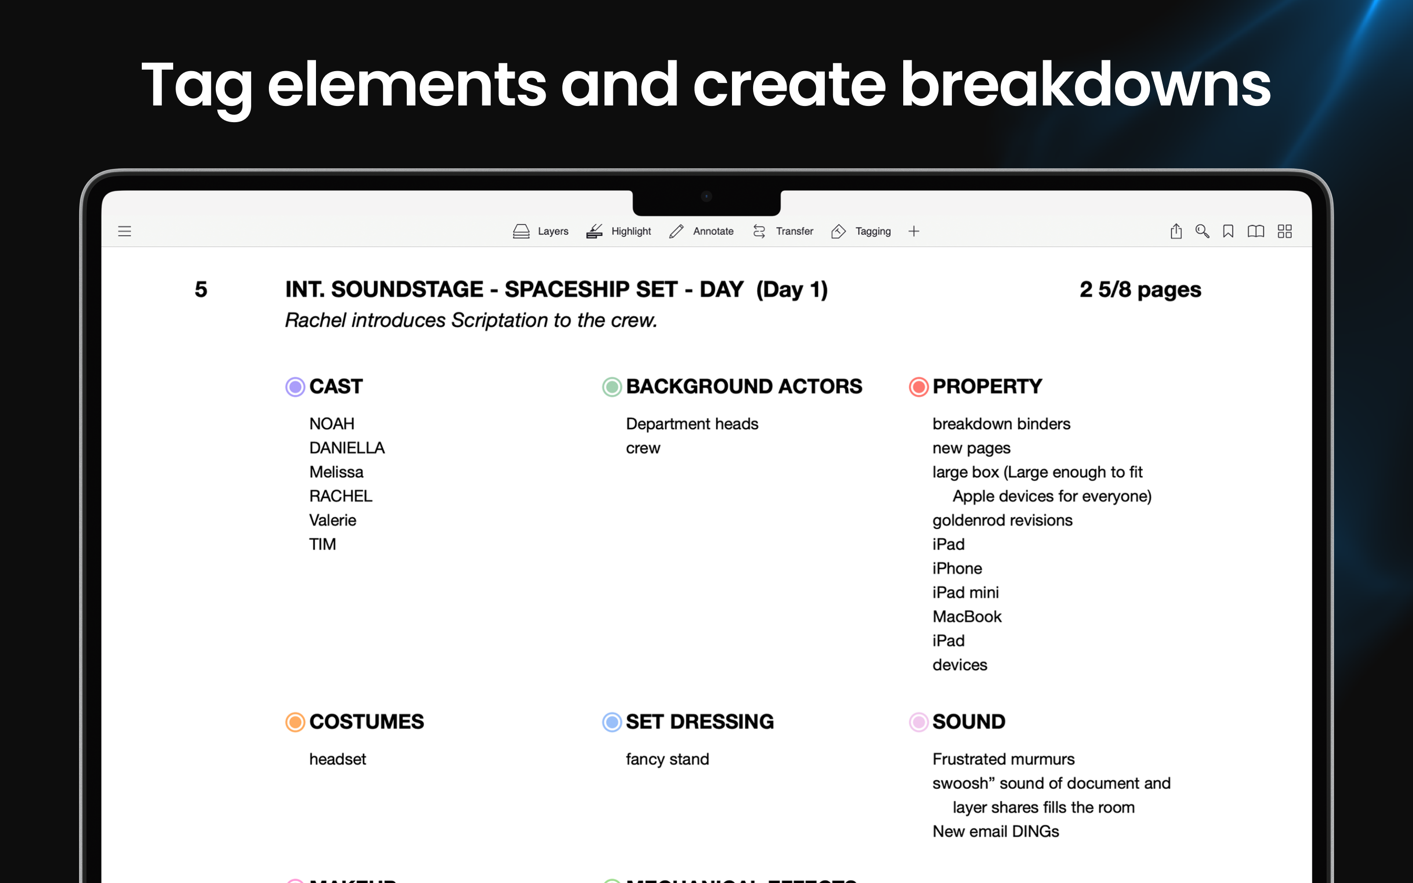1413x883 pixels.
Task: Open the Annotate toolbar label
Action: 713,231
